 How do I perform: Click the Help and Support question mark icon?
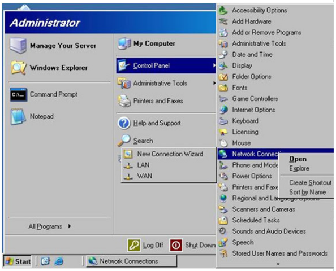[124, 123]
